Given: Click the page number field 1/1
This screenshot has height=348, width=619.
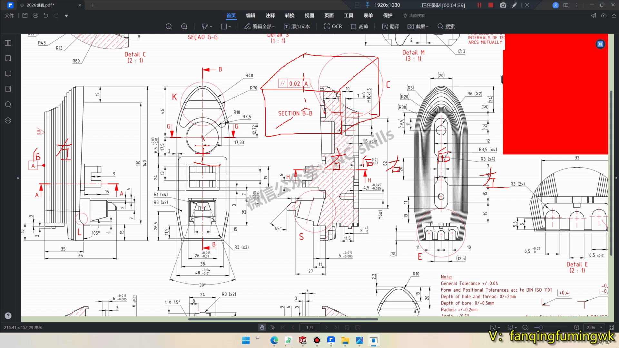Looking at the screenshot, I should coord(309,327).
